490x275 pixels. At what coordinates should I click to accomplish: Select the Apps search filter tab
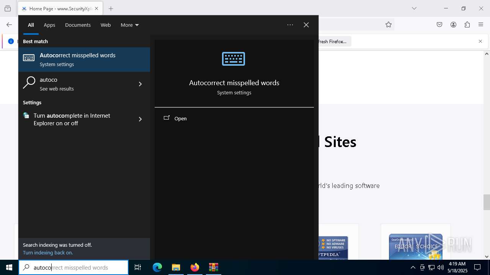tap(49, 25)
